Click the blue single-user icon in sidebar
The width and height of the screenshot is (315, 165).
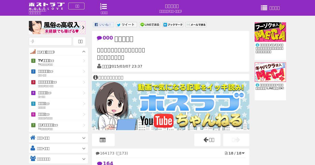click(x=33, y=148)
